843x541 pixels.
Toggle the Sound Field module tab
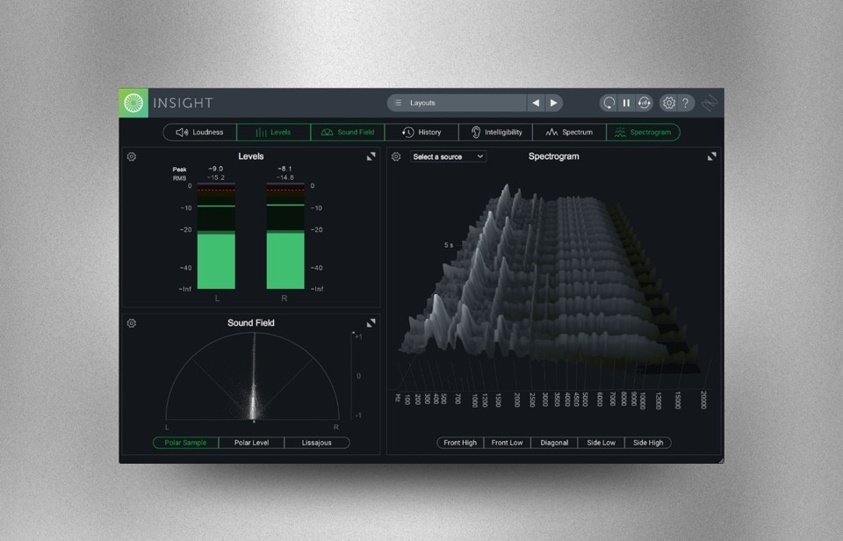(348, 133)
